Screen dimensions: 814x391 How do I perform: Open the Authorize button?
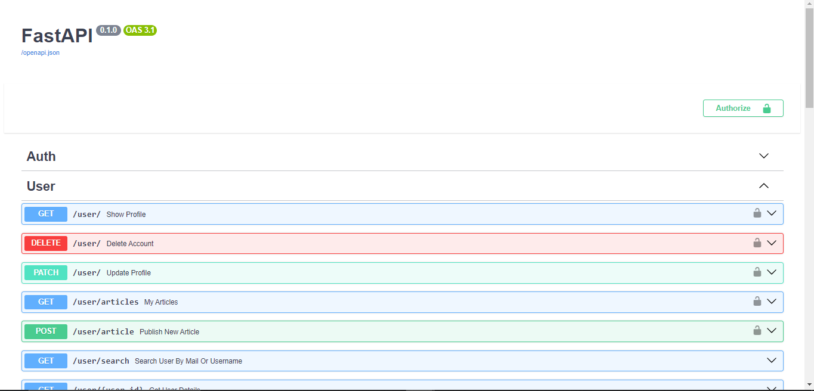coord(743,108)
